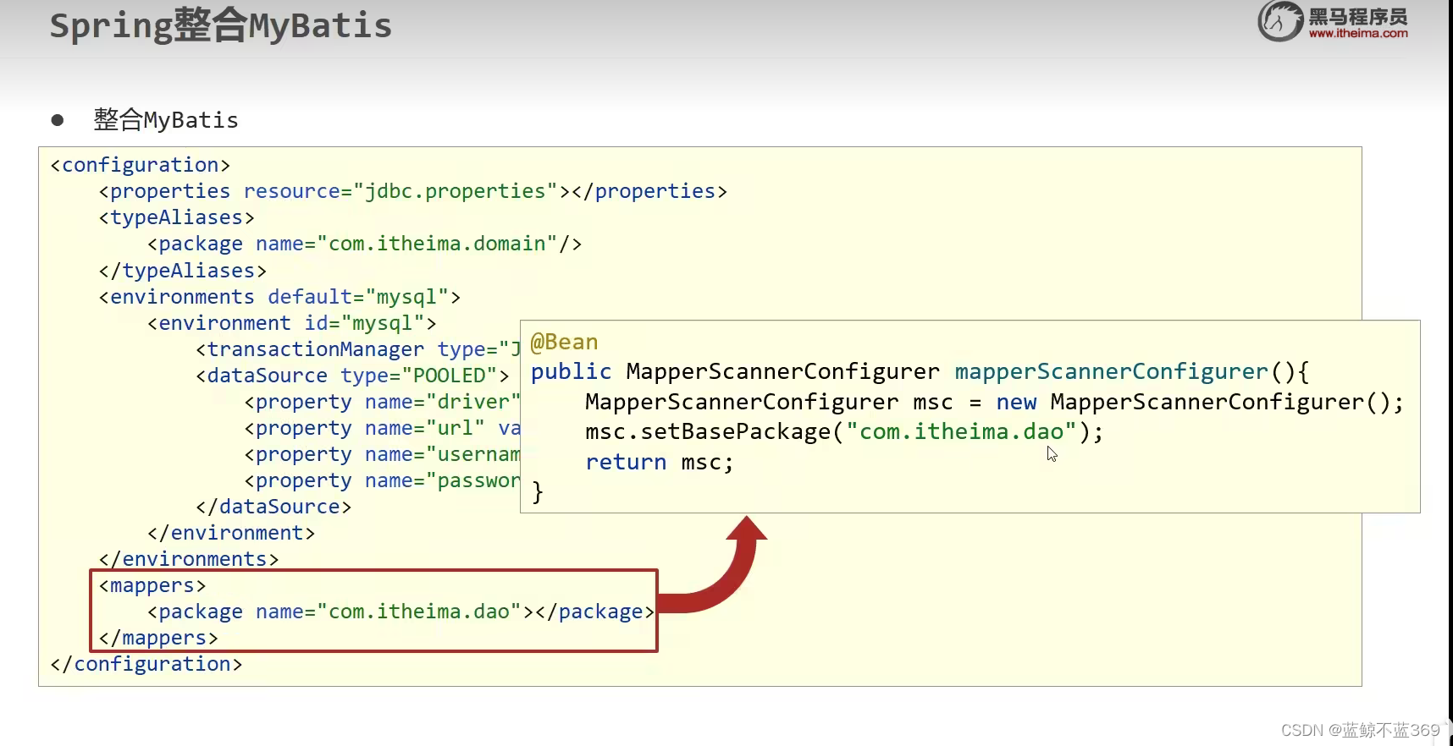Select the package name="com.itheima.domain" line
1453x746 pixels.
point(365,244)
